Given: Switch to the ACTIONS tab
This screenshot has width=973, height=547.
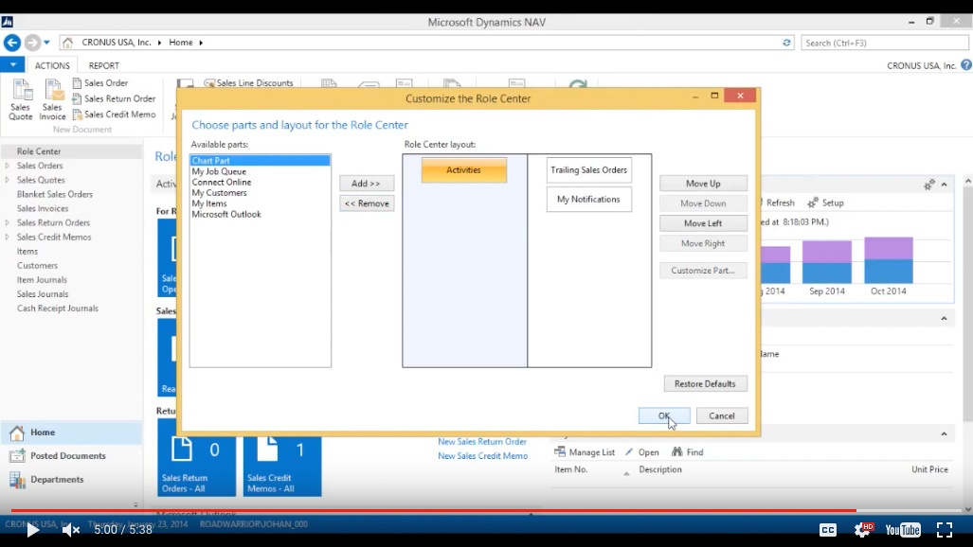Looking at the screenshot, I should click(x=52, y=65).
